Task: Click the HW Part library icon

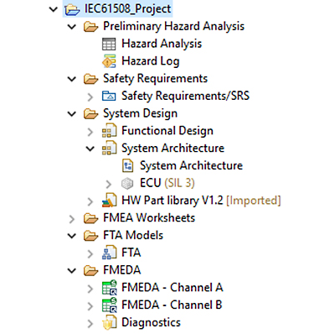Action: [109, 201]
